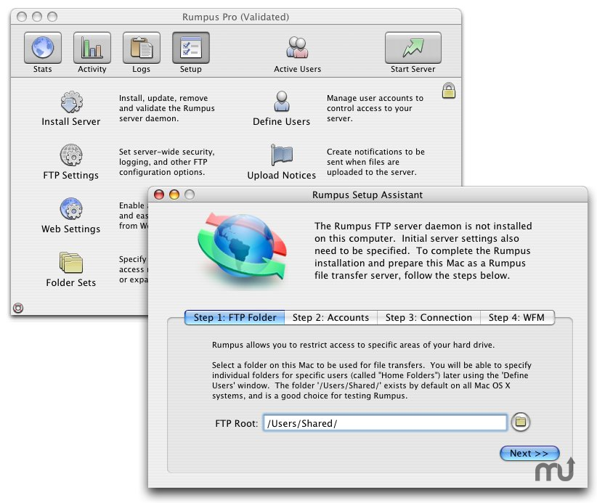The image size is (597, 503).
Task: Open FTP Settings globe gear icon
Action: 71,155
